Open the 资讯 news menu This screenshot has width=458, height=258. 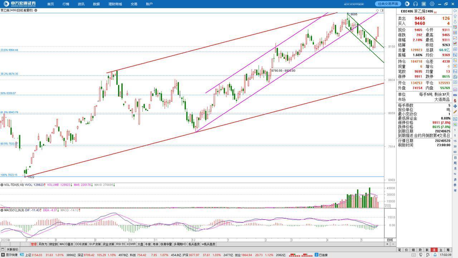tap(81, 4)
